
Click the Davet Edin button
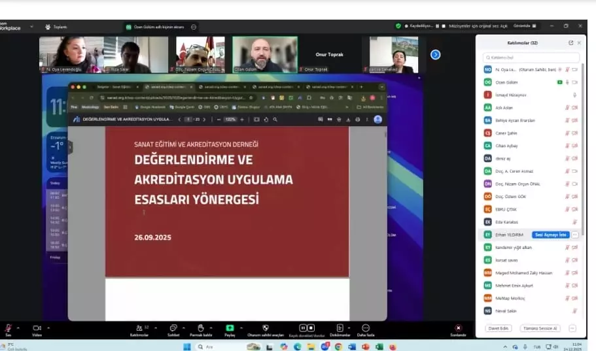point(499,328)
